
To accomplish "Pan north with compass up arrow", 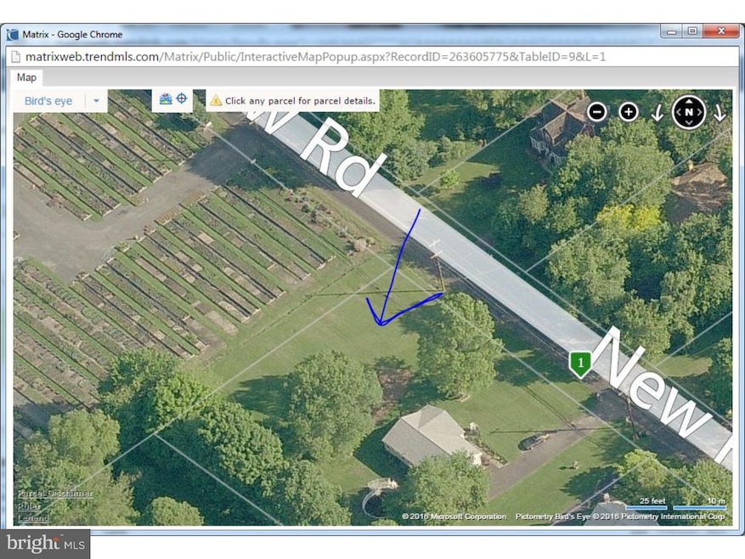I will (x=689, y=102).
